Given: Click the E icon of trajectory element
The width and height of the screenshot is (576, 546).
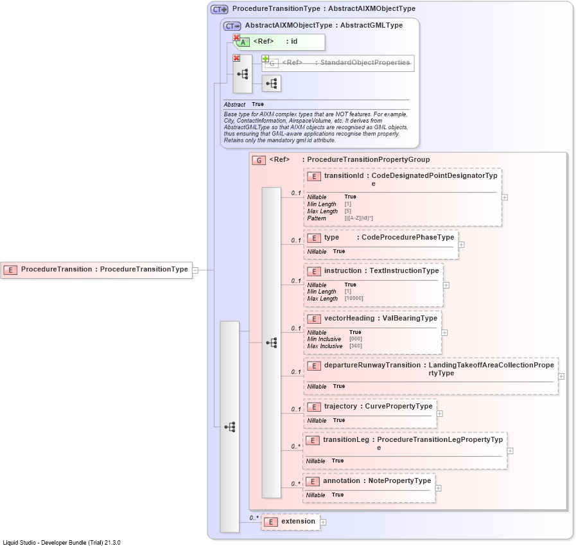Looking at the screenshot, I should 314,407.
